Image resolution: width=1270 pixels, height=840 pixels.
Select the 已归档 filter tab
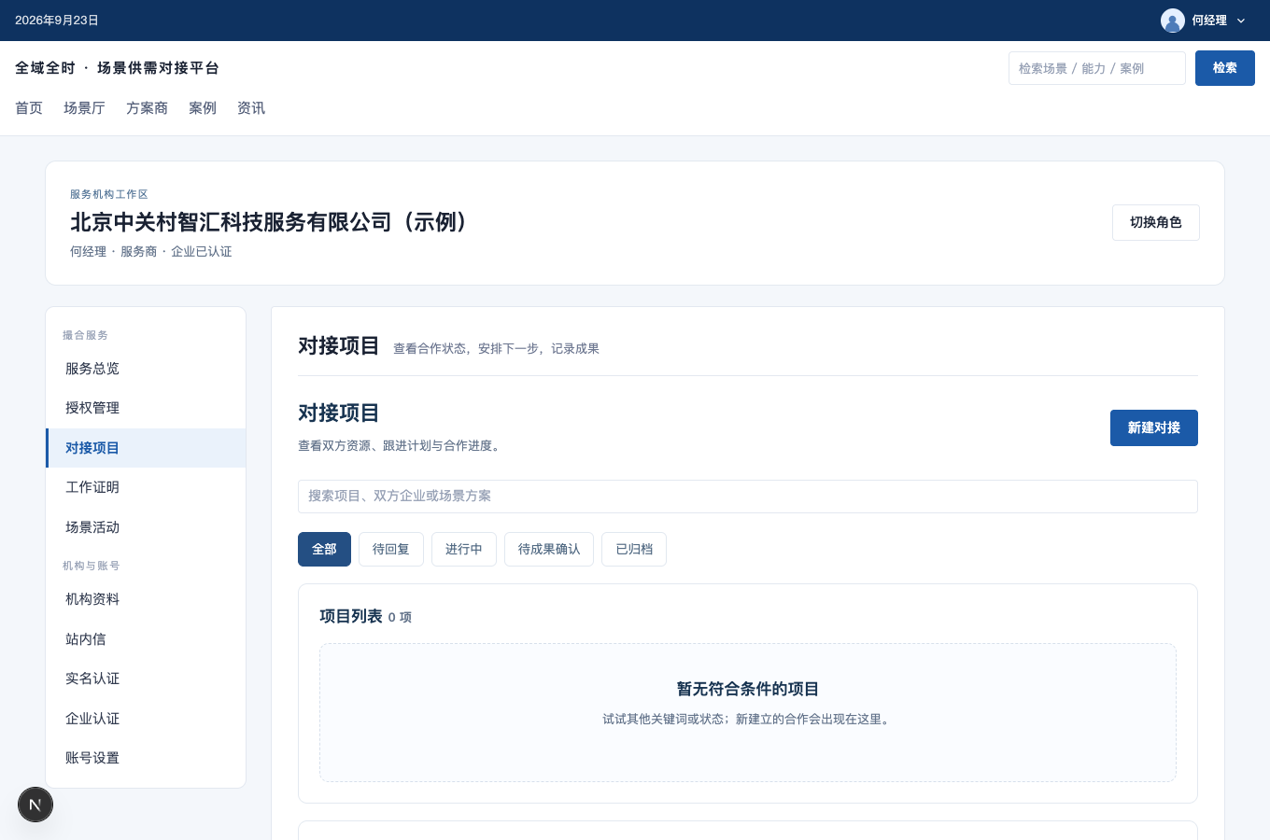click(634, 550)
